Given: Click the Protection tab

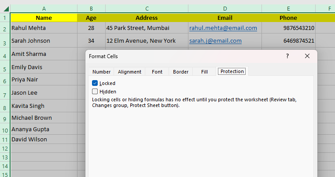Looking at the screenshot, I should pyautogui.click(x=232, y=72).
